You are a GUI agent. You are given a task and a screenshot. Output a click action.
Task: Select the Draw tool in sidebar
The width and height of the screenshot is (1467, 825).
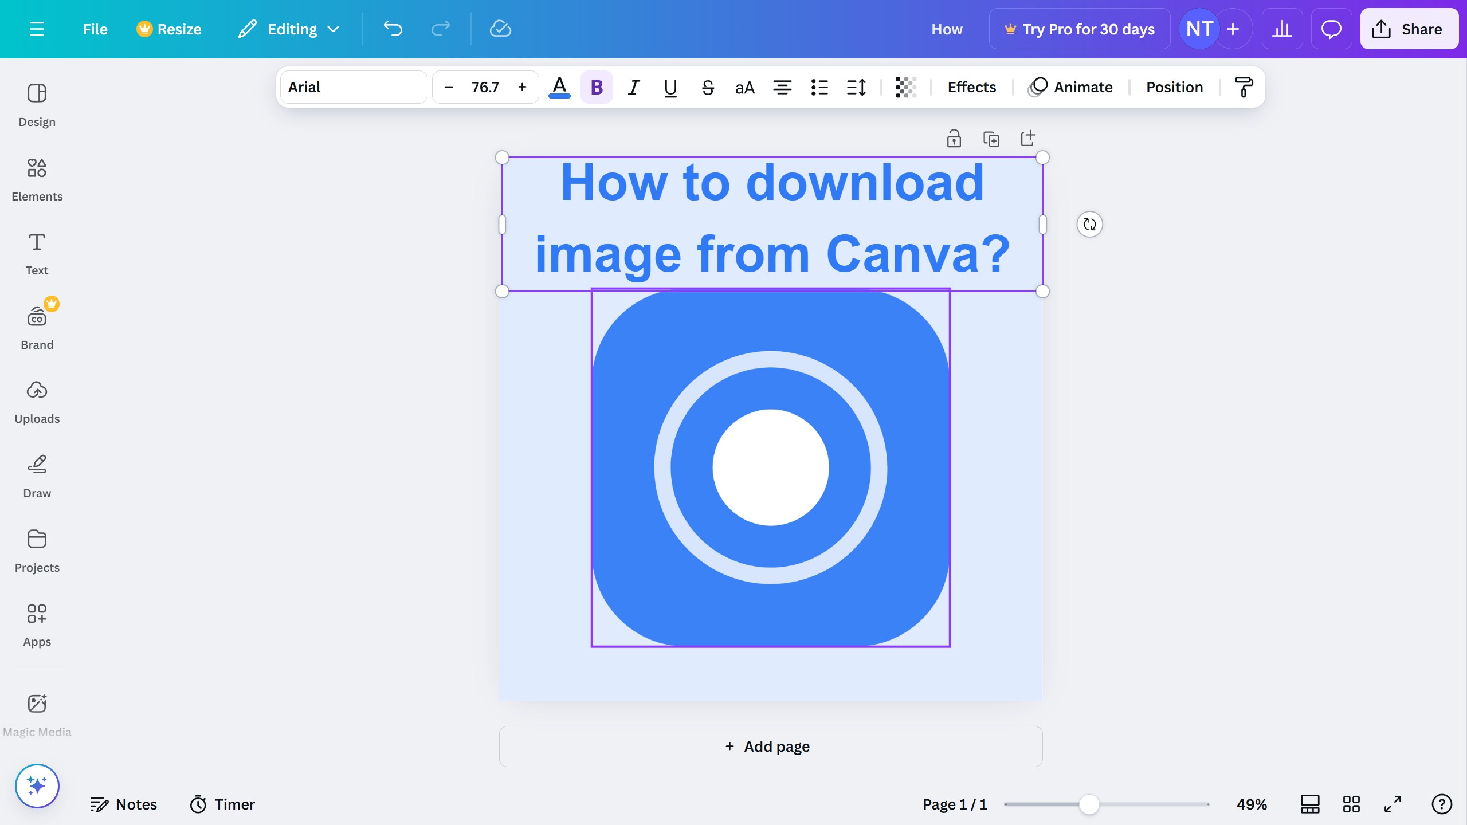tap(37, 476)
